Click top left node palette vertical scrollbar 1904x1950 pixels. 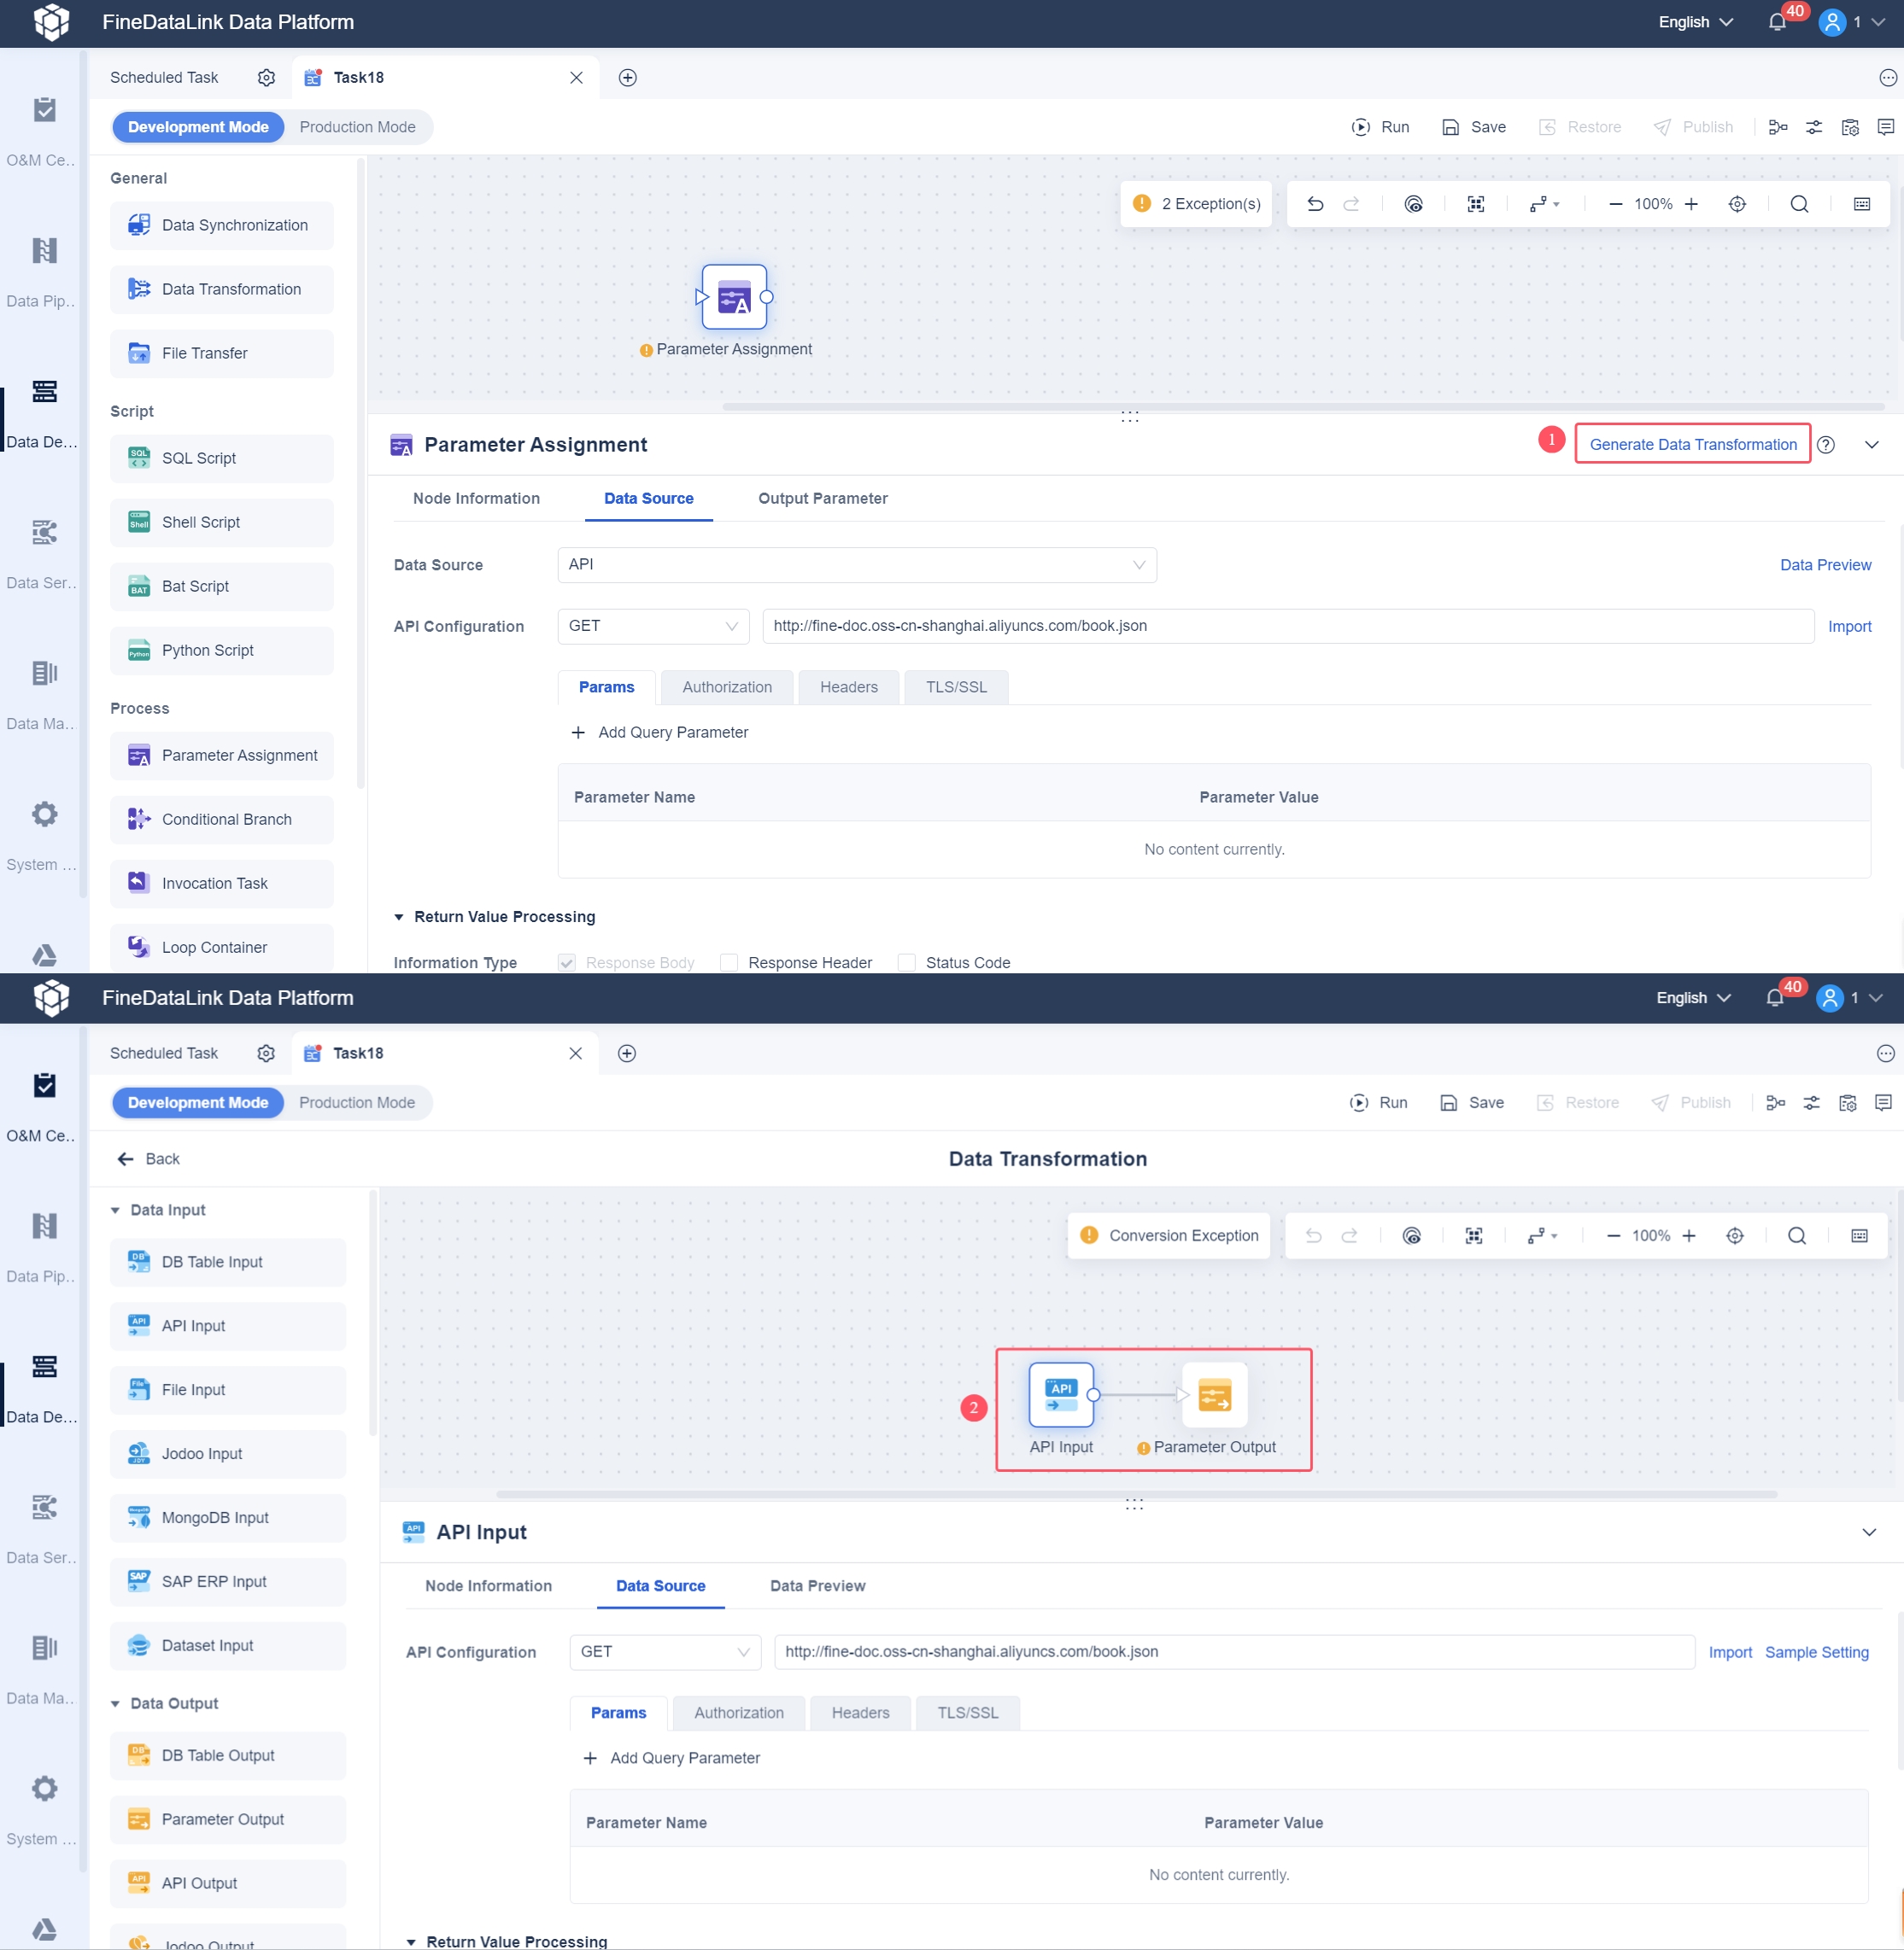pyautogui.click(x=360, y=475)
